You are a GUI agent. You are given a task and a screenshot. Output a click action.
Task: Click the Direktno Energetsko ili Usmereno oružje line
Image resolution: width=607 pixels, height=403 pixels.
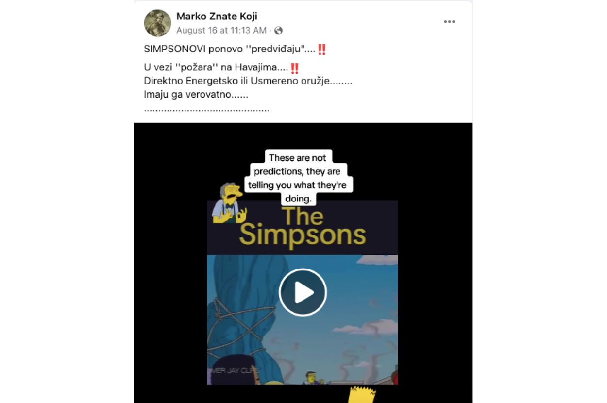[248, 81]
